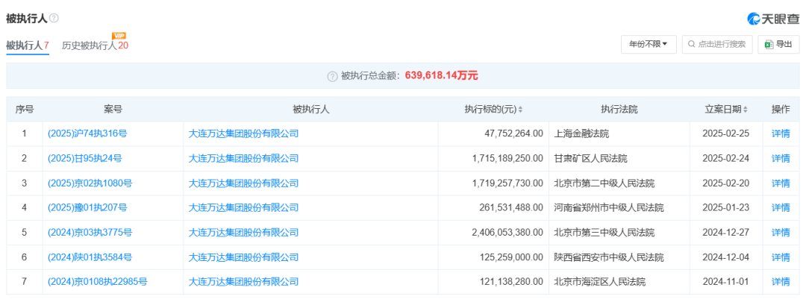Click the 案号 column header
Screen dimensions: 806x305
113,109
